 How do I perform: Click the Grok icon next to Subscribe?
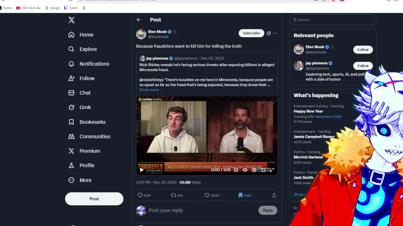point(269,33)
